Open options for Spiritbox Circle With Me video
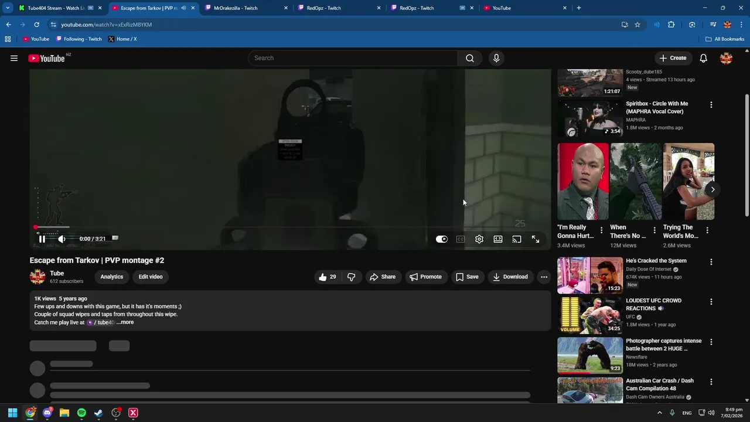The image size is (750, 422). pos(711,105)
